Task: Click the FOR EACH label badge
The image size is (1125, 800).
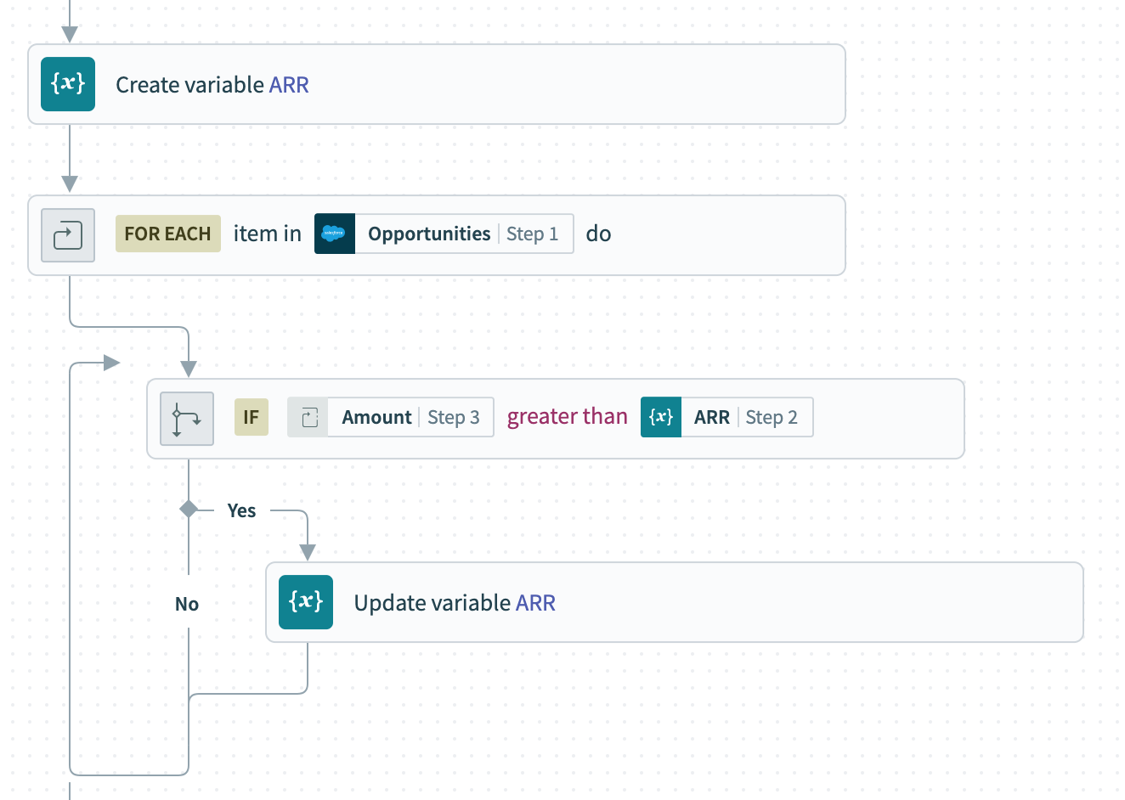Action: [167, 234]
